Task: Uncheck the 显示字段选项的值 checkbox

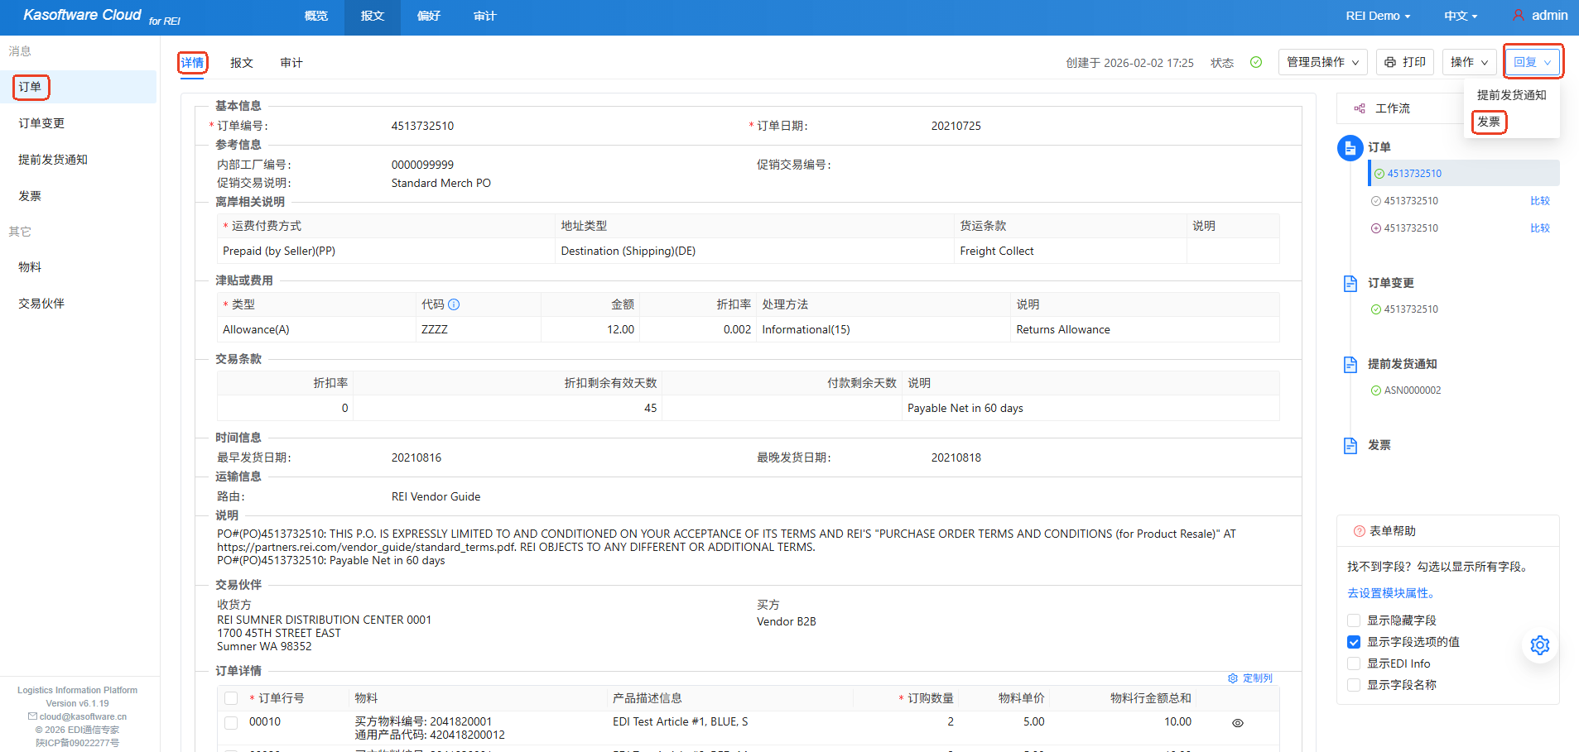Action: pos(1354,642)
